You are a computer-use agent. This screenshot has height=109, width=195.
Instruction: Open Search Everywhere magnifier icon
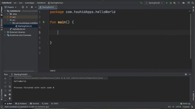[x=193, y=3]
